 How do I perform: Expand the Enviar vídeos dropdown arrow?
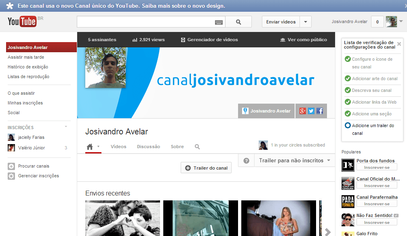(306, 22)
